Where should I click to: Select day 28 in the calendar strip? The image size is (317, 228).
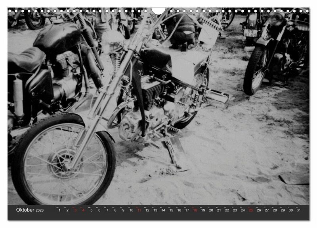(x=275, y=210)
